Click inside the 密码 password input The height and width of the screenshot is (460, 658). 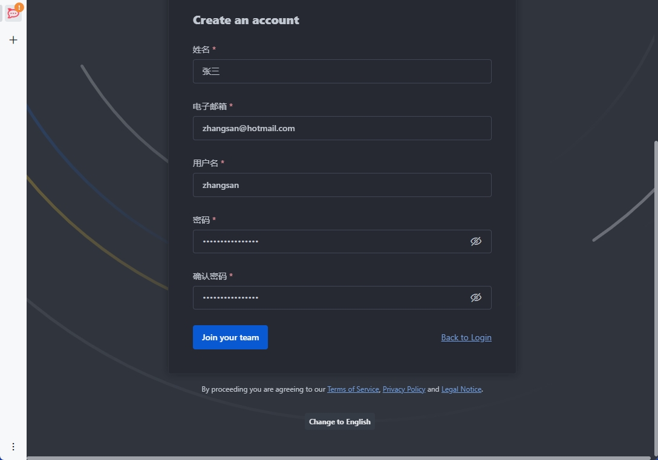(x=330, y=241)
